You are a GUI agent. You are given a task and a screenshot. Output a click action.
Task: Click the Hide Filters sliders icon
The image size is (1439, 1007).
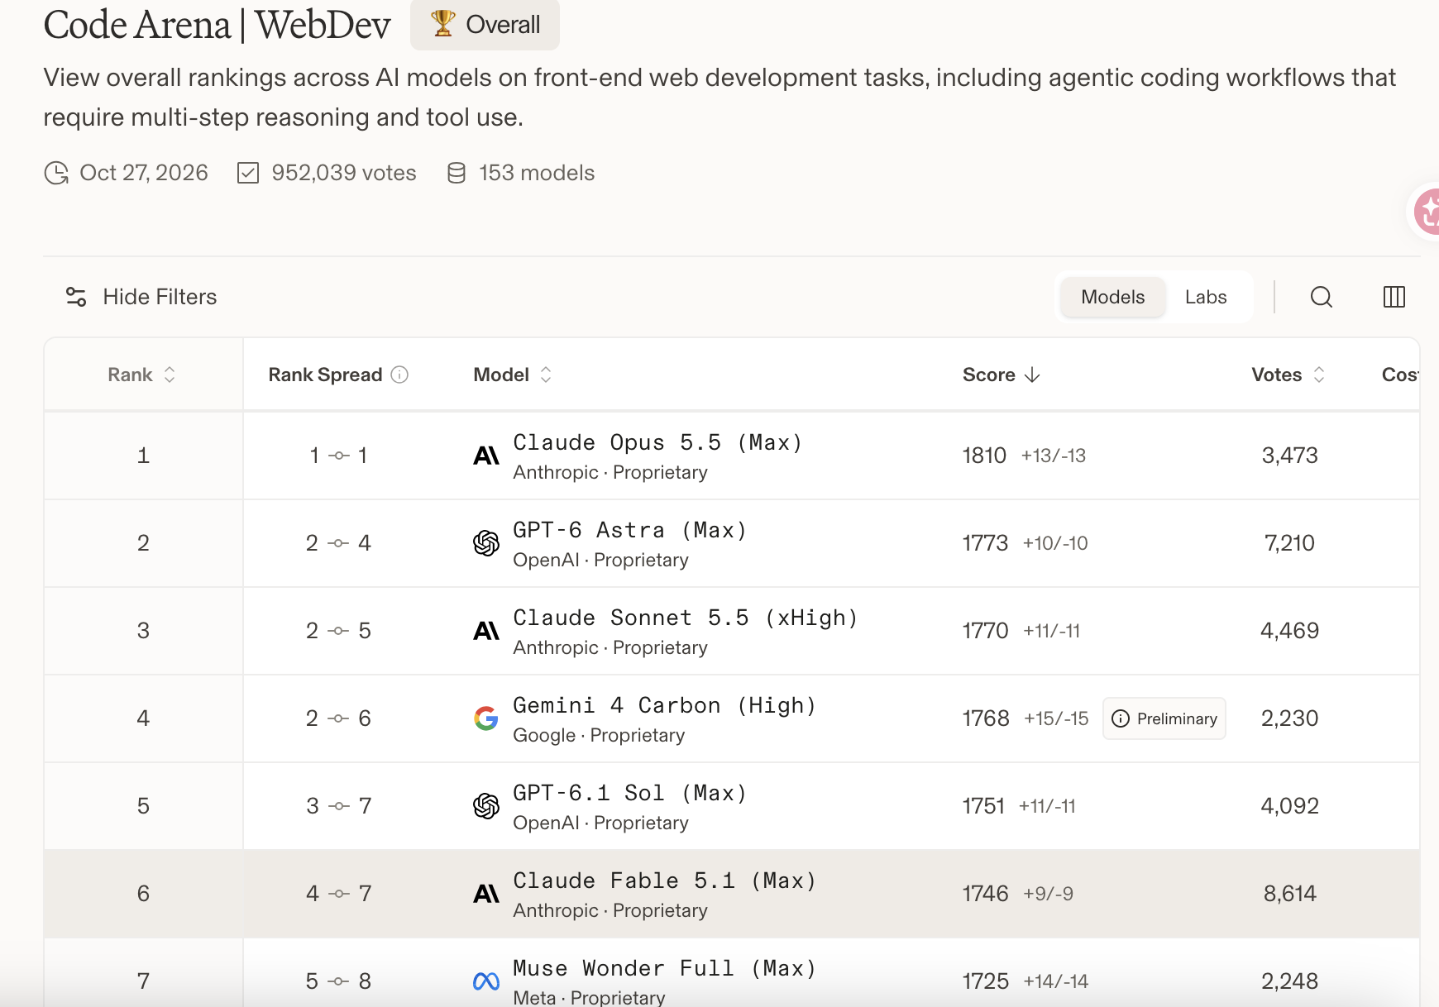pos(76,297)
